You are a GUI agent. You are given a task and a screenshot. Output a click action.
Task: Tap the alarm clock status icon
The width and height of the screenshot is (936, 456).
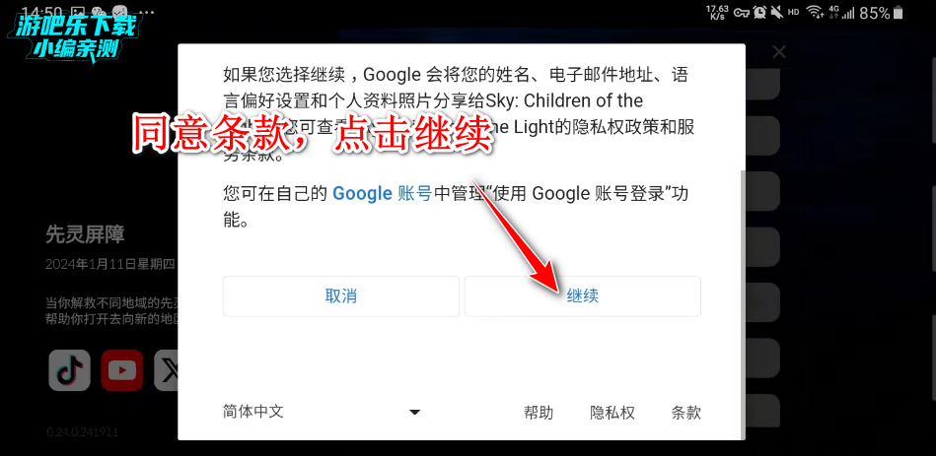point(759,11)
